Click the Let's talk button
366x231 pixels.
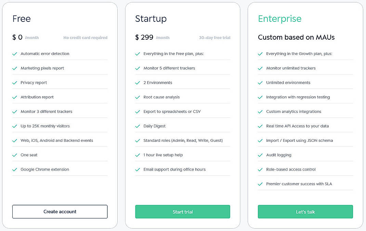[305, 212]
